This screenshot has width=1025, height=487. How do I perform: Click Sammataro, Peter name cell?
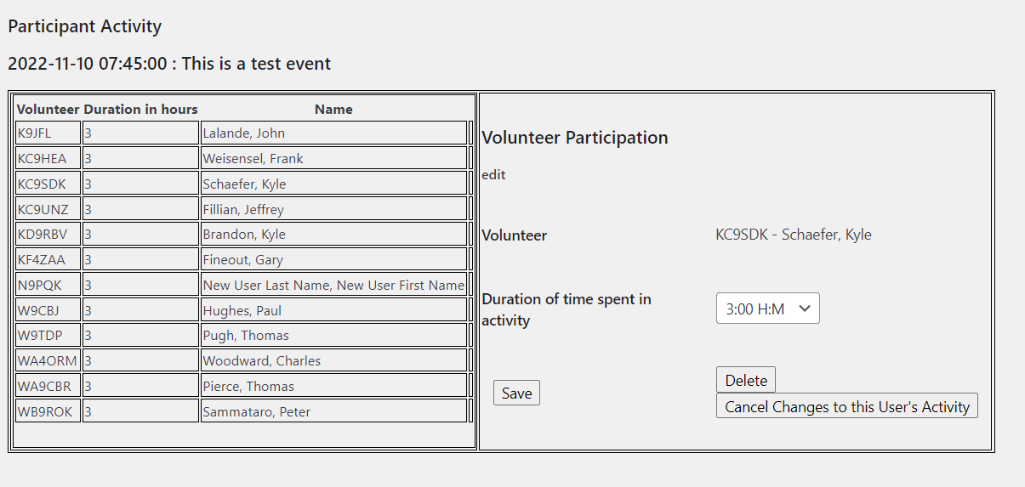[333, 411]
